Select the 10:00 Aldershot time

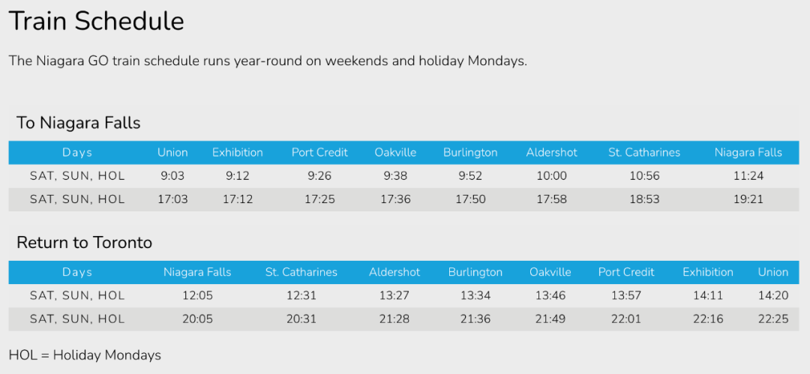(552, 176)
